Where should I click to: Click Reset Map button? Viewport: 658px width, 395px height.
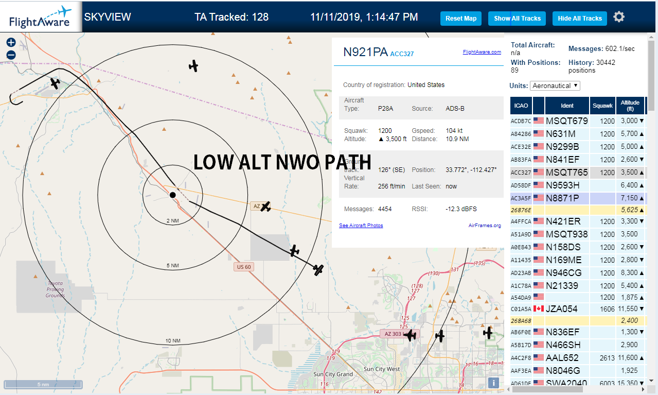pyautogui.click(x=461, y=19)
